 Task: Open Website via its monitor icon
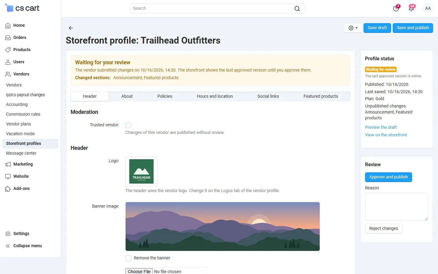tap(8, 177)
